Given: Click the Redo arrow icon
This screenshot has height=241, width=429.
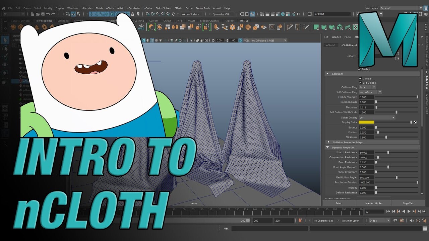Looking at the screenshot, I should pyautogui.click(x=53, y=14).
